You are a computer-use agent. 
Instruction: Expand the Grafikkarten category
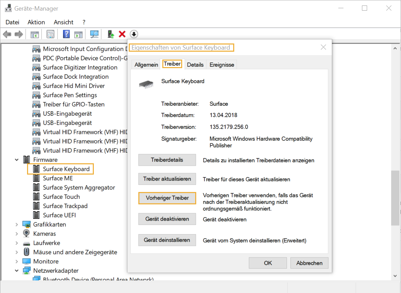[x=16, y=224]
